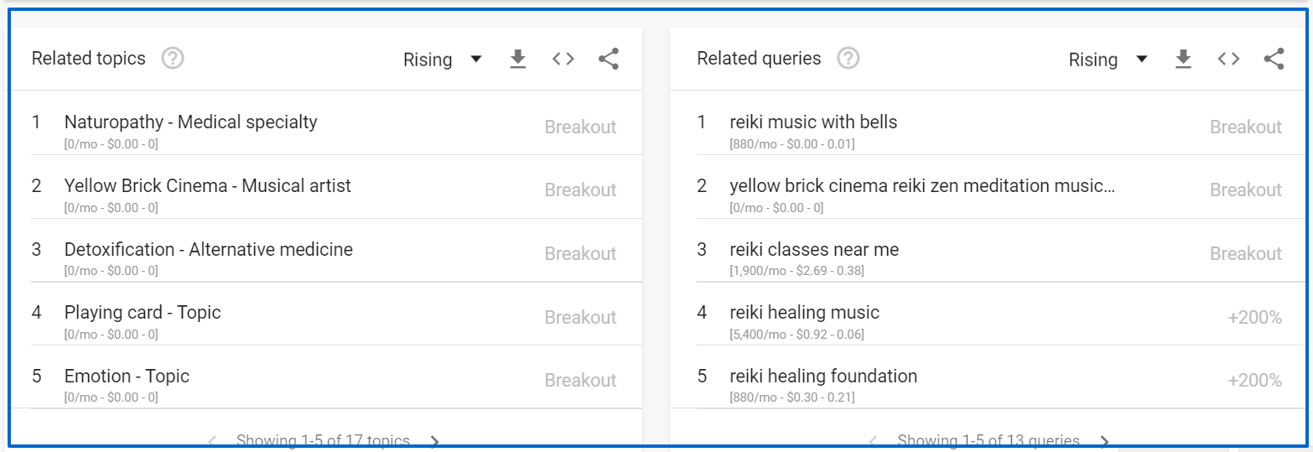The width and height of the screenshot is (1313, 452).
Task: Open help tooltip for Related topics
Action: [x=173, y=59]
